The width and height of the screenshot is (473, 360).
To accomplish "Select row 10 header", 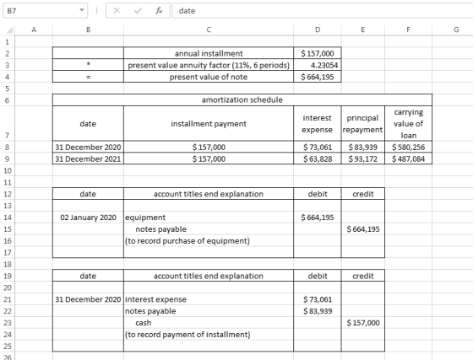I will click(8, 170).
